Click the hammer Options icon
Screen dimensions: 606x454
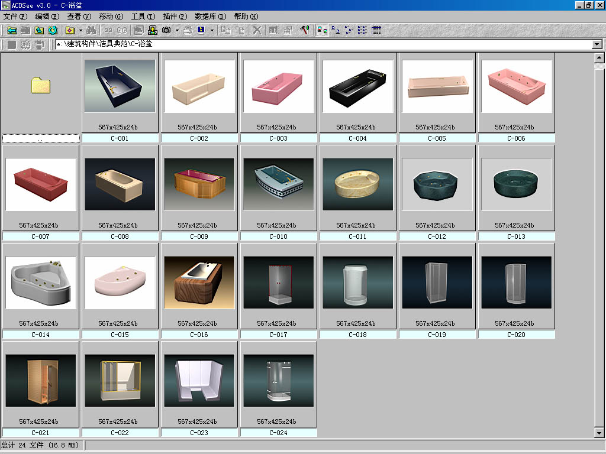pyautogui.click(x=304, y=30)
